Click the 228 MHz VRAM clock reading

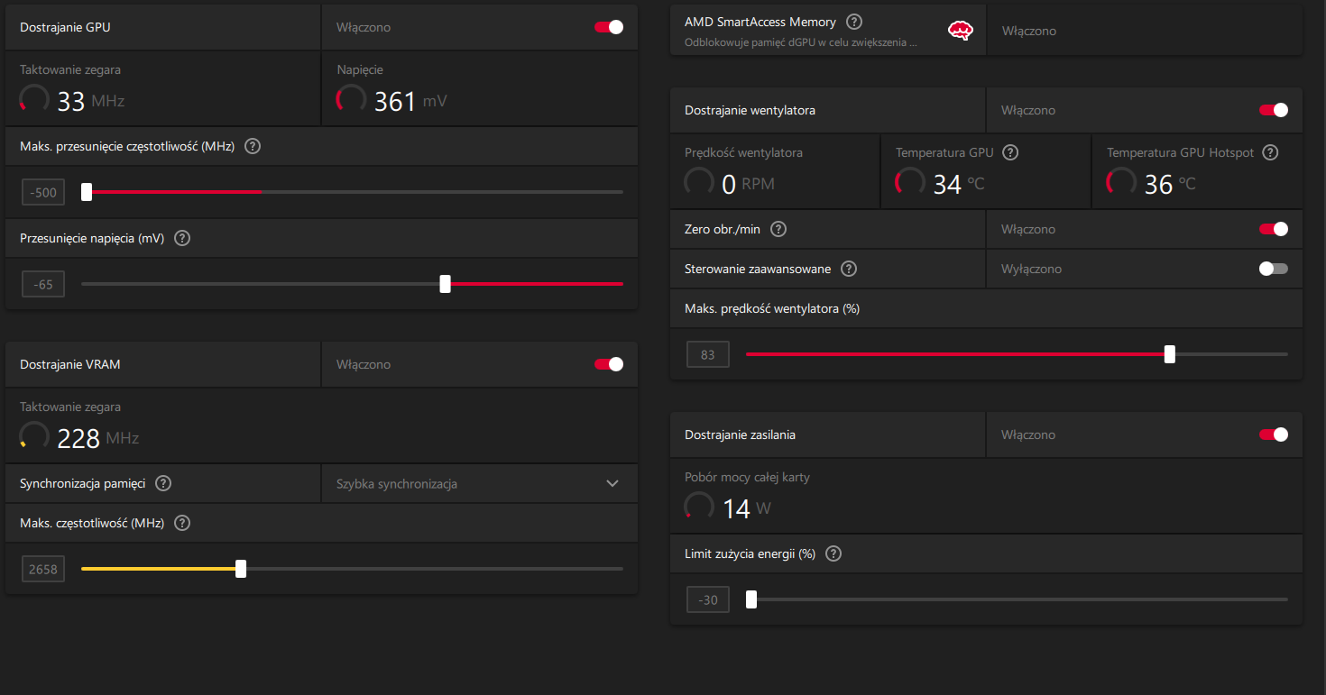tap(98, 438)
